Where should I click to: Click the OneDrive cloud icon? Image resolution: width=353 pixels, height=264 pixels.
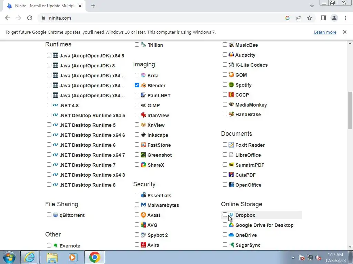231,235
